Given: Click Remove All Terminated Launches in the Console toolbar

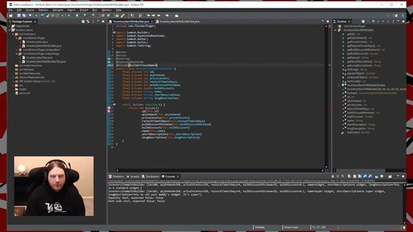Looking at the screenshot, I should pyautogui.click(x=343, y=177).
